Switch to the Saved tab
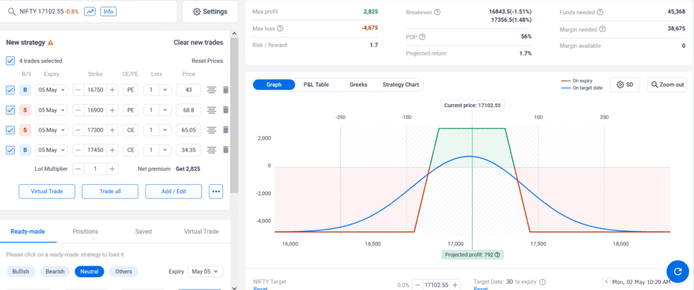The width and height of the screenshot is (694, 290). [x=144, y=232]
